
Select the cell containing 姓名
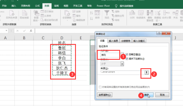(x=62, y=43)
